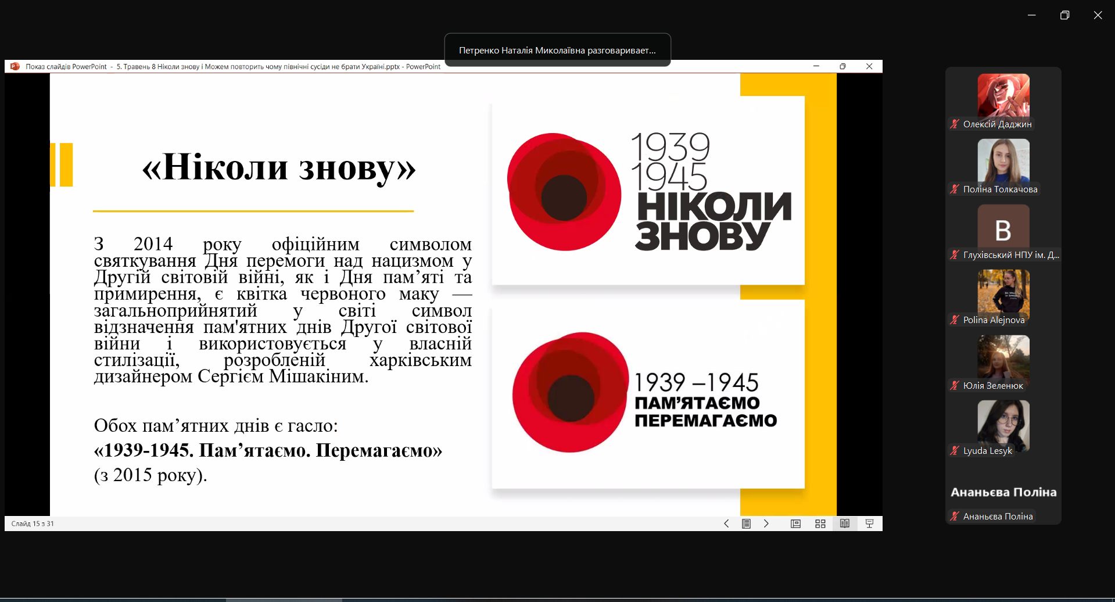Click the bold slogan «1939-1945. Пам'ятаємо. Перемагаємо»
1115x602 pixels.
pyautogui.click(x=268, y=450)
